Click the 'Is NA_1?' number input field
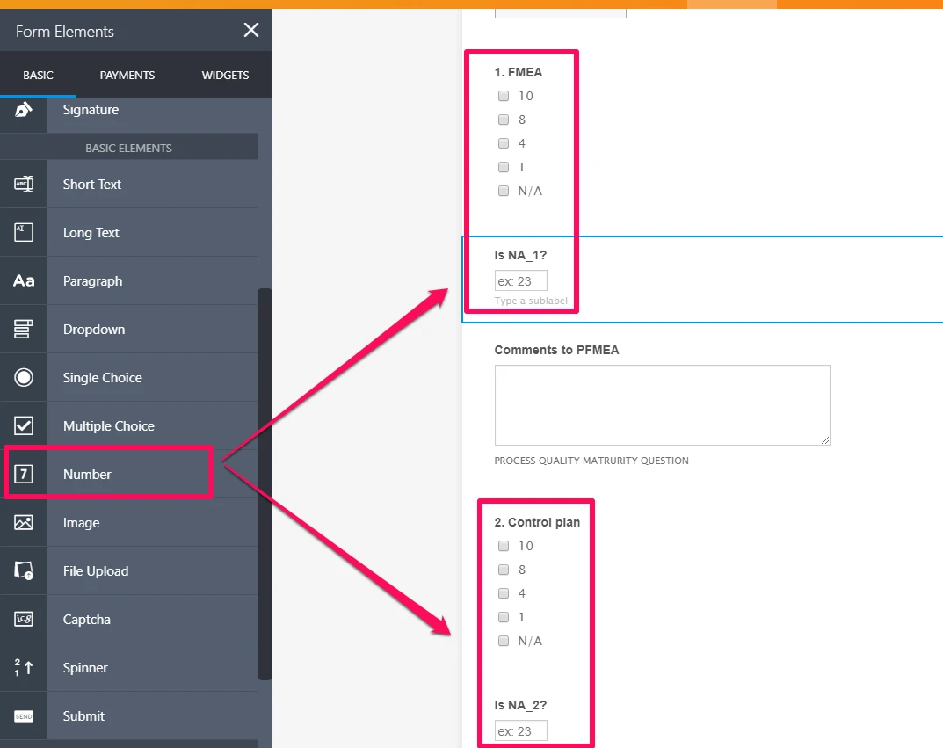The height and width of the screenshot is (748, 943). (x=520, y=280)
